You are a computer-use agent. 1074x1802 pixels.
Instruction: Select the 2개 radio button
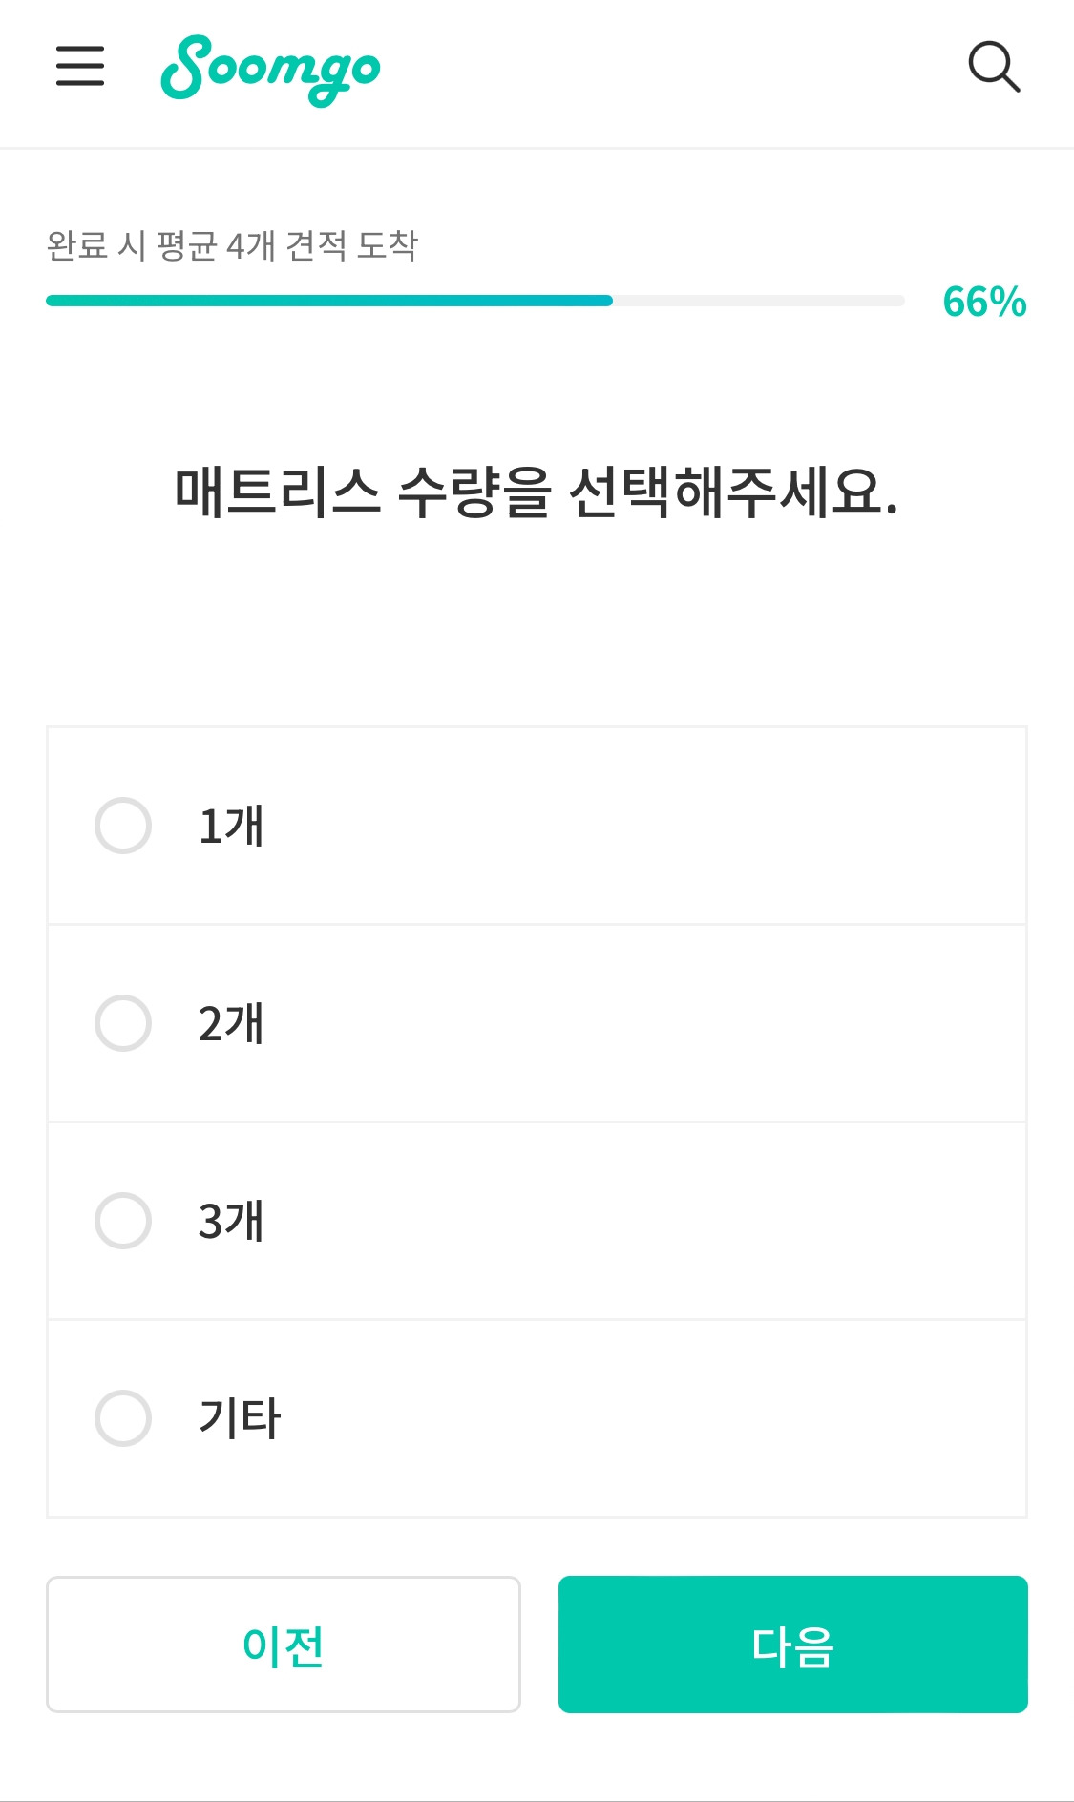(123, 1023)
